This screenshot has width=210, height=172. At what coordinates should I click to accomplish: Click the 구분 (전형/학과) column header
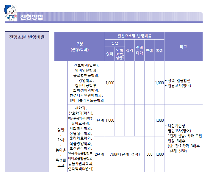(79, 47)
